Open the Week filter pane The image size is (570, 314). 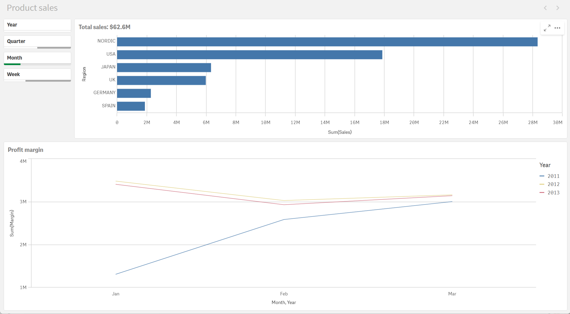[37, 74]
